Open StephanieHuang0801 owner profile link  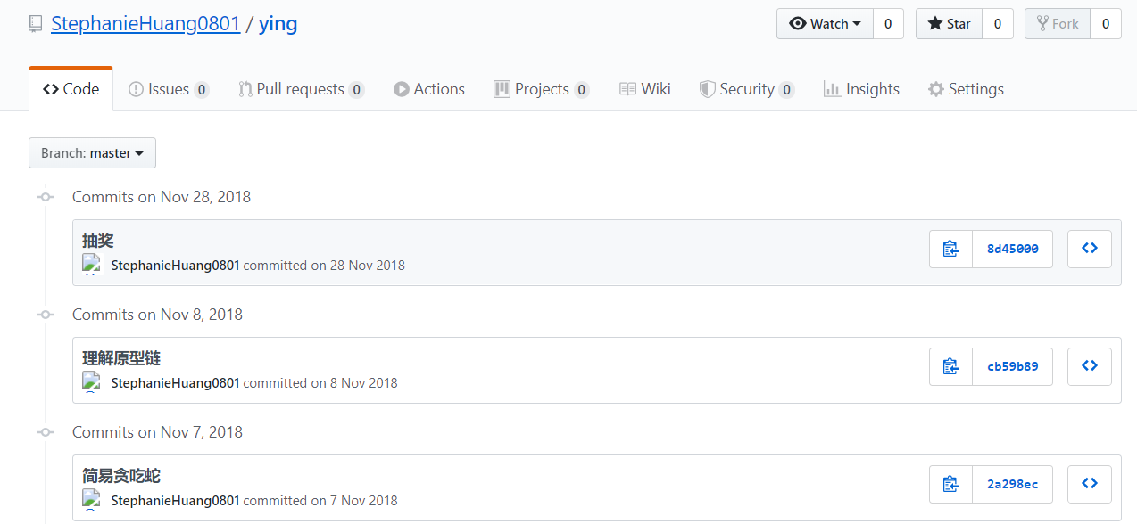pos(145,24)
